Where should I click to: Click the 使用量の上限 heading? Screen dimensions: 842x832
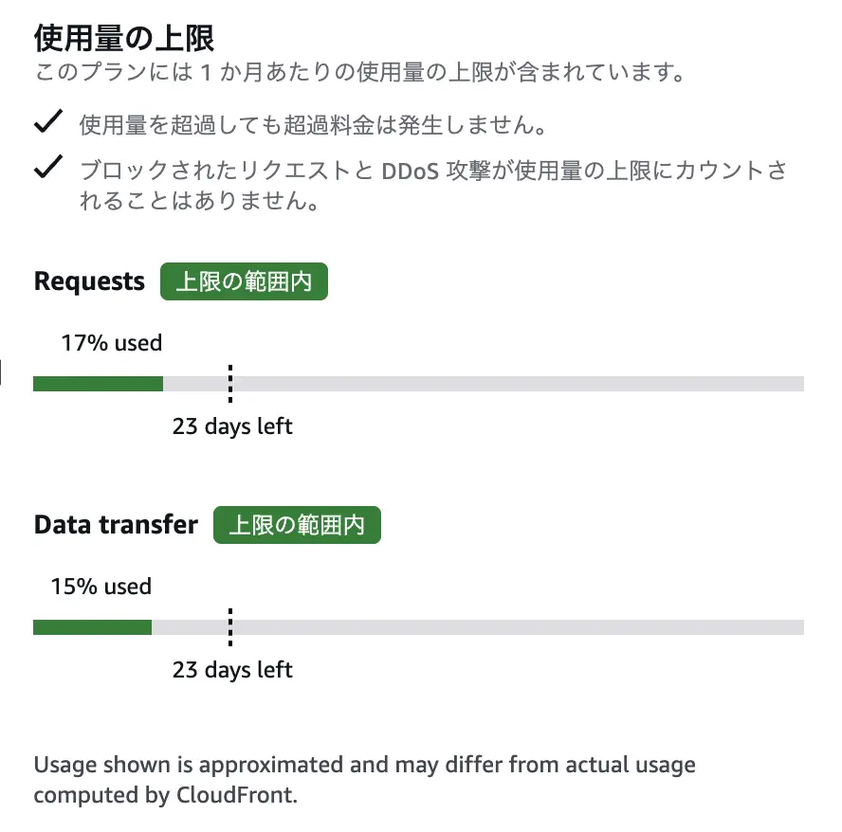point(124,38)
